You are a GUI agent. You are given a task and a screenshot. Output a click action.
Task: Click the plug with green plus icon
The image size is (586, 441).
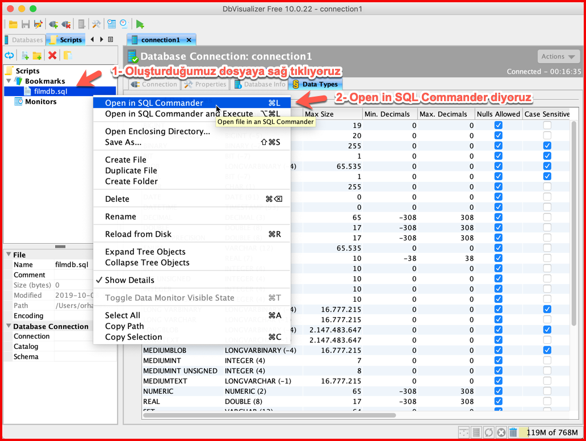click(x=53, y=24)
